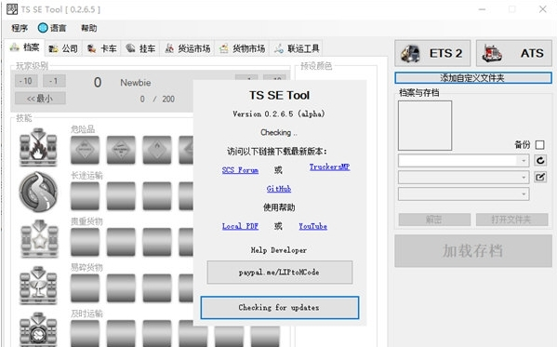557x347 pixels.
Task: Open the SCS Forum link
Action: (x=240, y=170)
